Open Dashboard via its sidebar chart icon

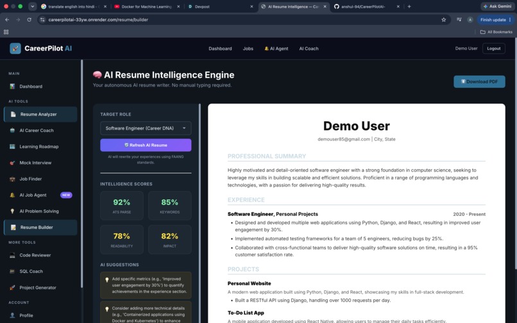[12, 87]
